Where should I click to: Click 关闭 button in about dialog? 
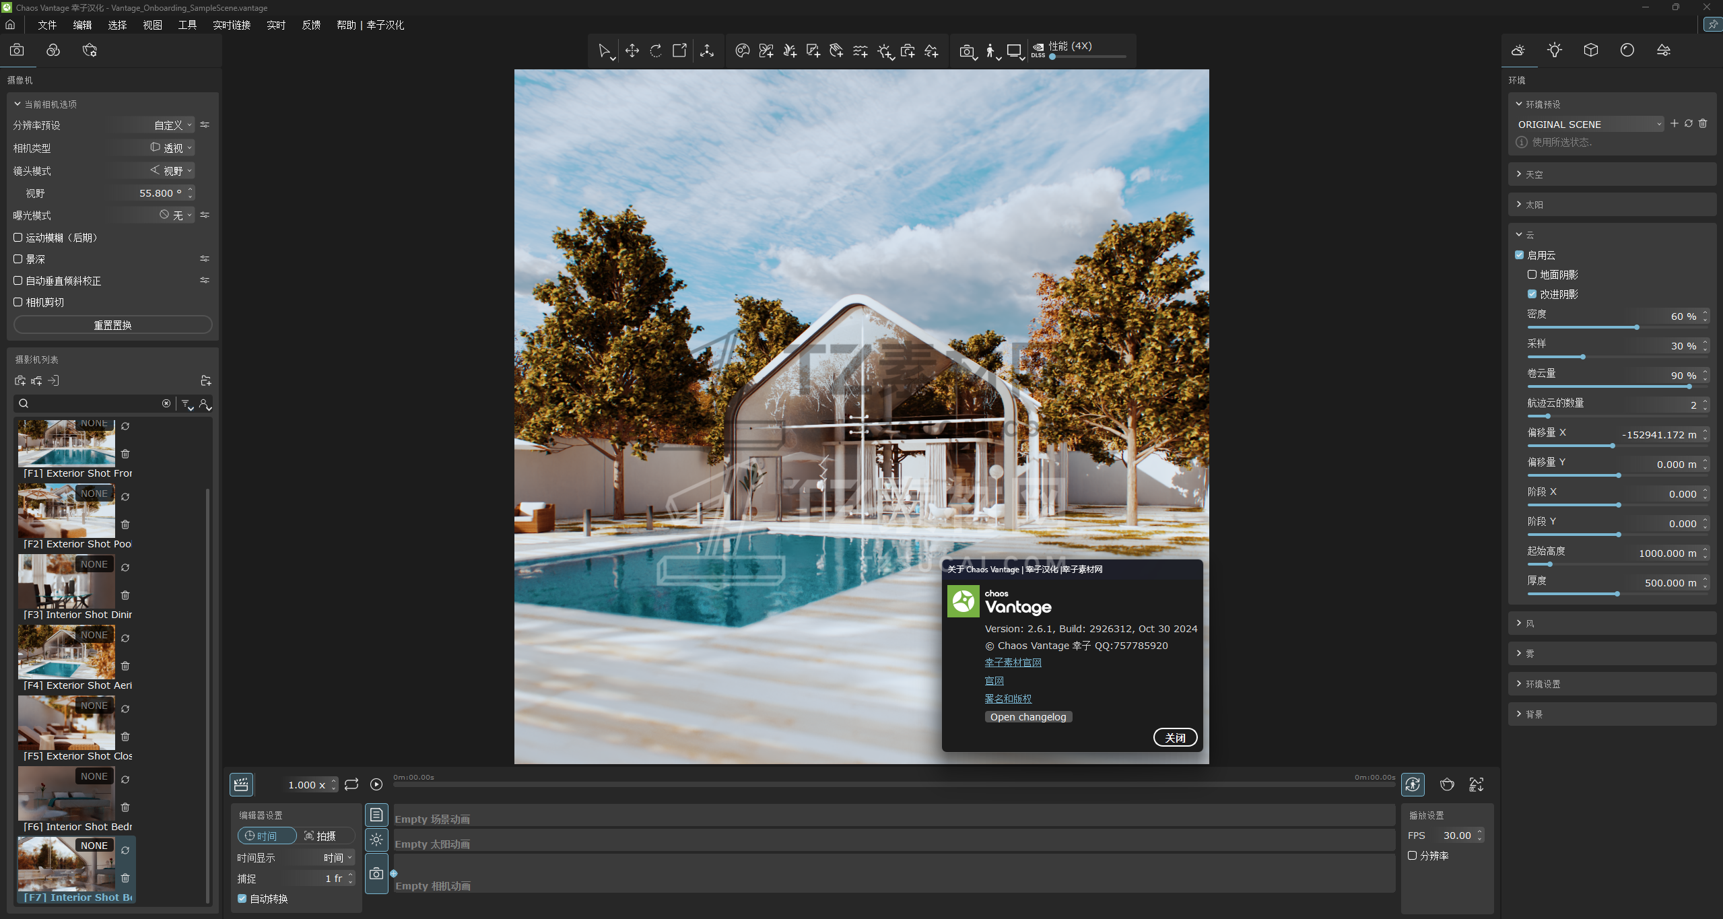(x=1175, y=738)
